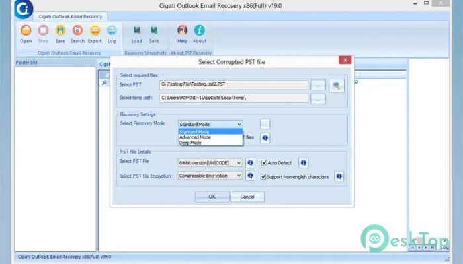463x264 pixels.
Task: Open the About info icon
Action: click(199, 34)
